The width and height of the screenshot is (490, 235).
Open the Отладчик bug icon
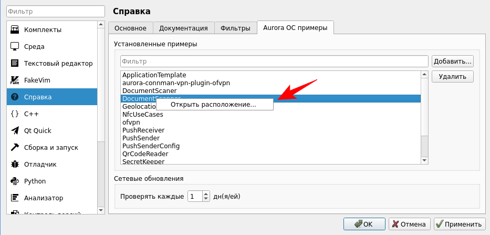coord(15,164)
